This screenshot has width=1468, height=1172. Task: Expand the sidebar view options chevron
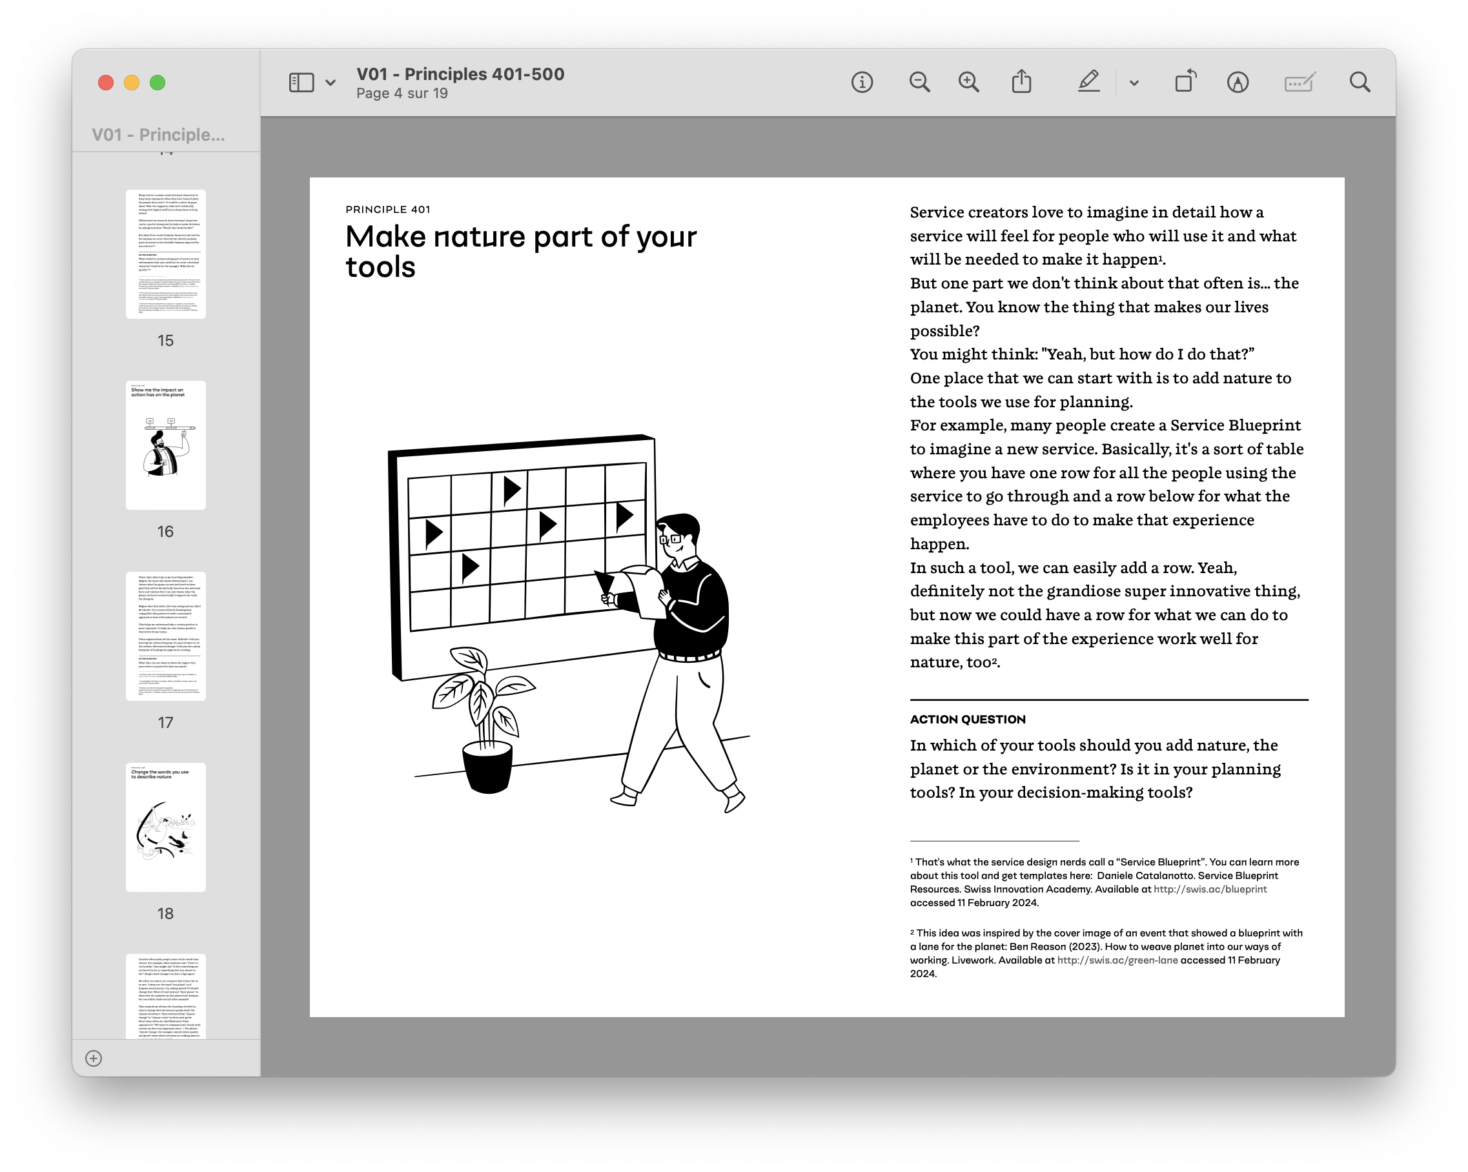[331, 83]
